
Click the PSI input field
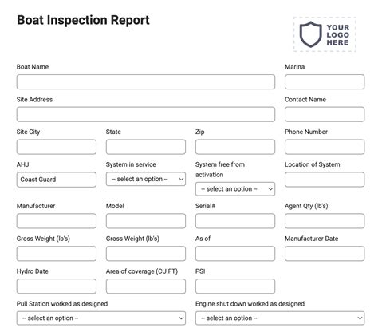tap(235, 287)
